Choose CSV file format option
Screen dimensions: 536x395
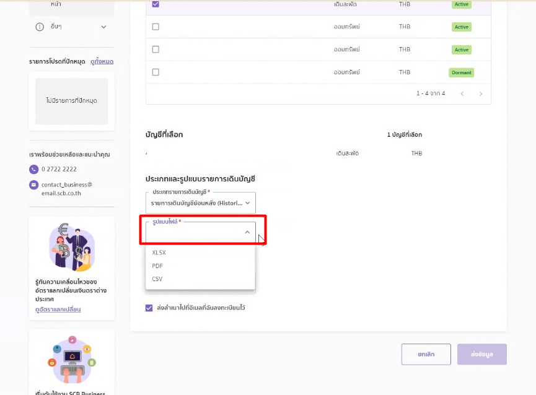[x=200, y=279]
